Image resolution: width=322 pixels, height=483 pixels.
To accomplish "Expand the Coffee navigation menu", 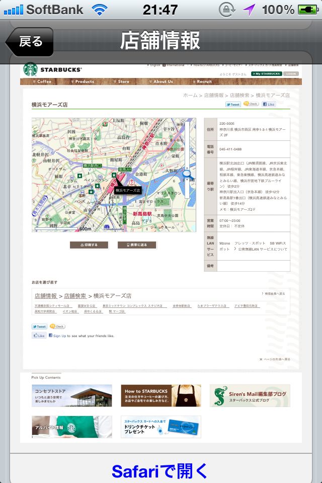I will 42,82.
